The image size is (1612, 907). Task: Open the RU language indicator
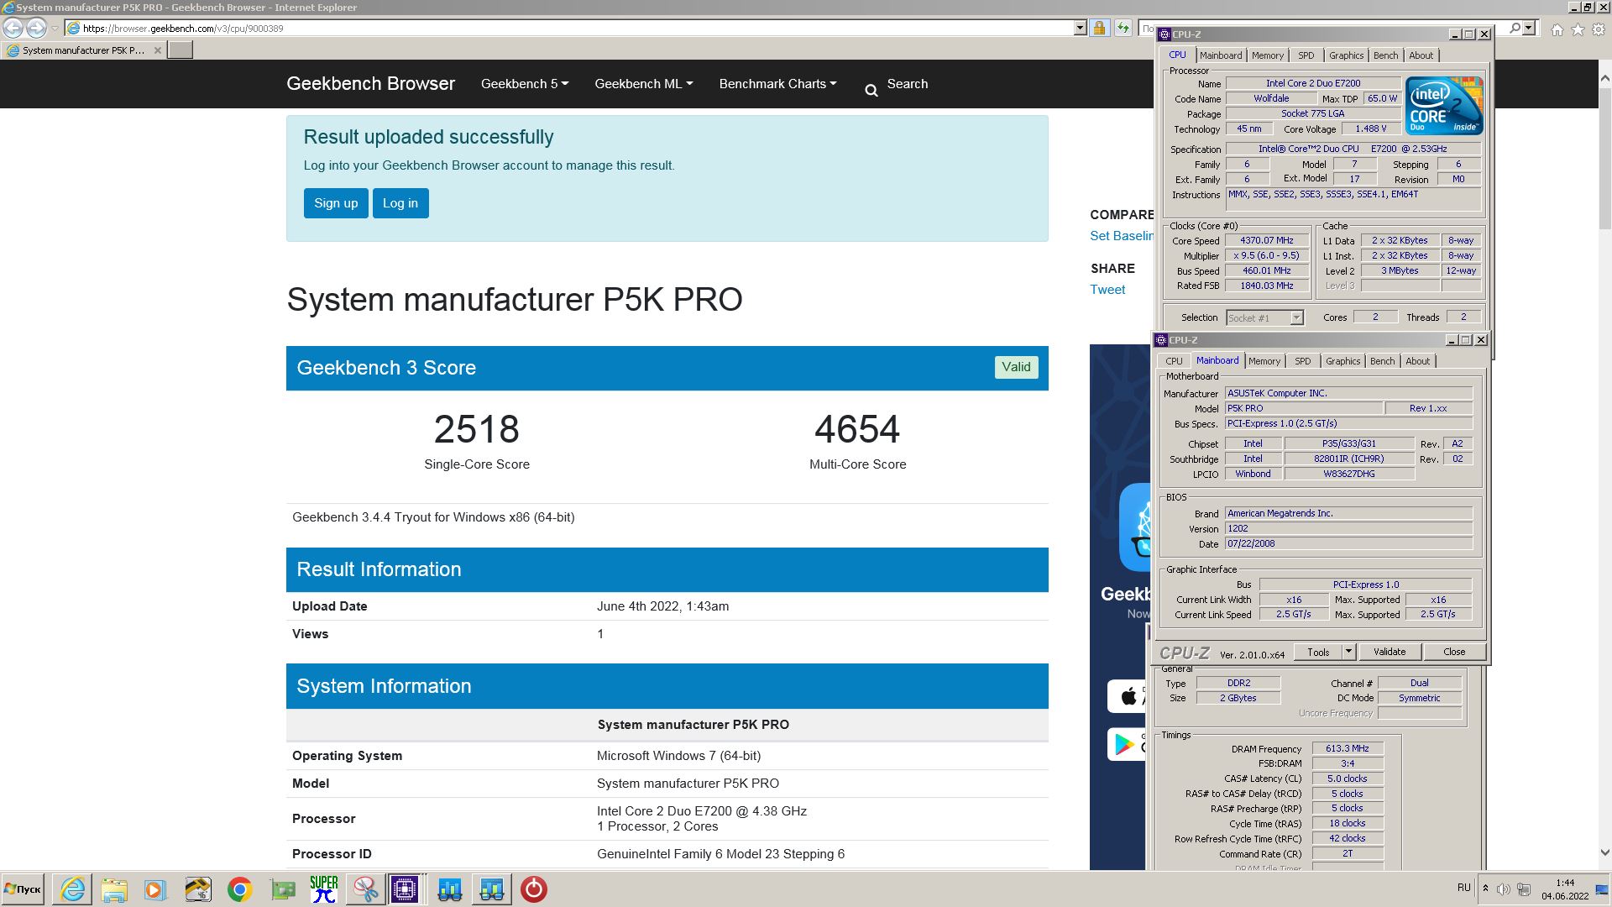click(1463, 888)
